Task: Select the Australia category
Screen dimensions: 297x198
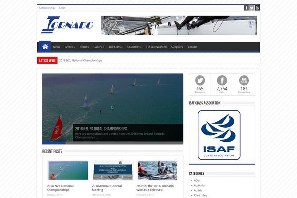Action: (199, 185)
